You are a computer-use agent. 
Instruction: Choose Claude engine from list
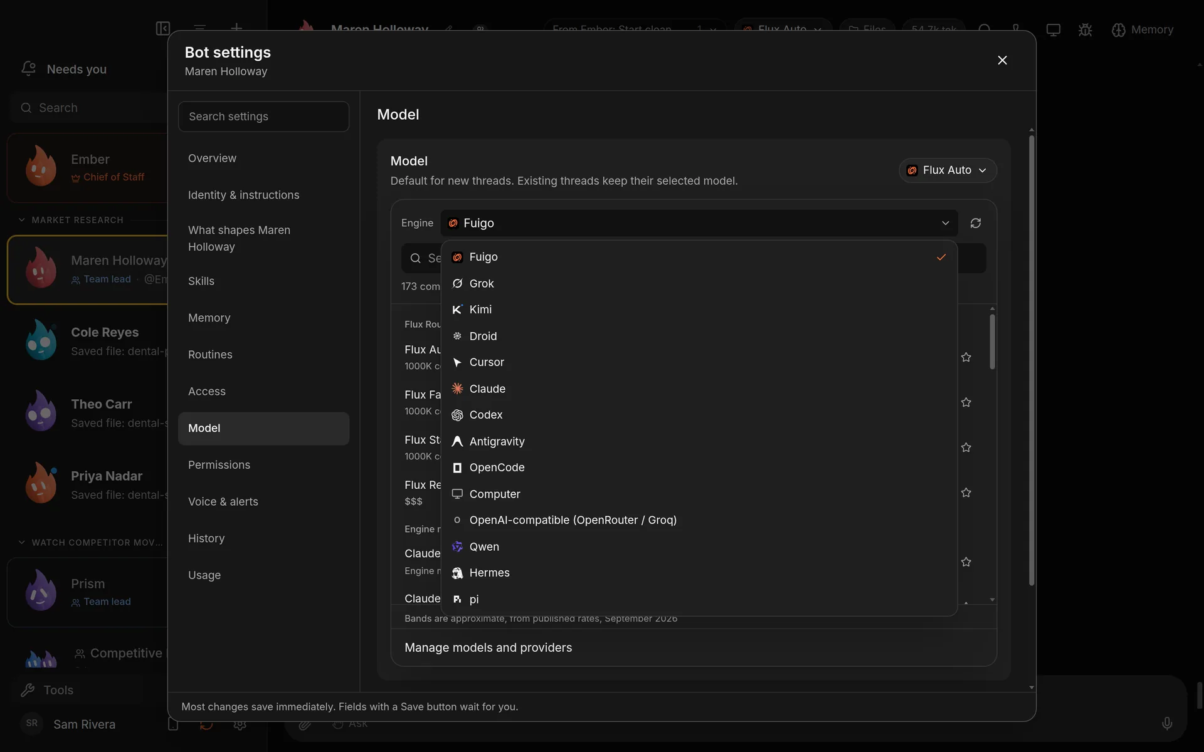pos(699,389)
